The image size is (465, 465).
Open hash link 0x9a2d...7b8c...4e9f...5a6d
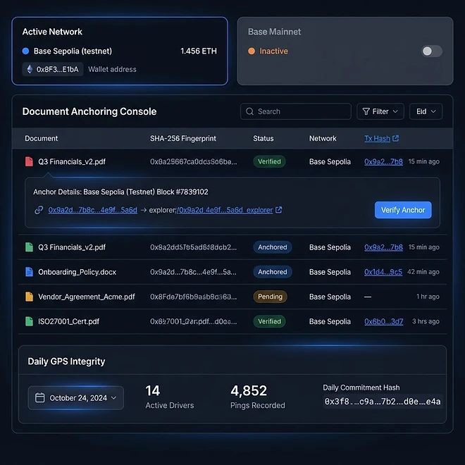[93, 210]
